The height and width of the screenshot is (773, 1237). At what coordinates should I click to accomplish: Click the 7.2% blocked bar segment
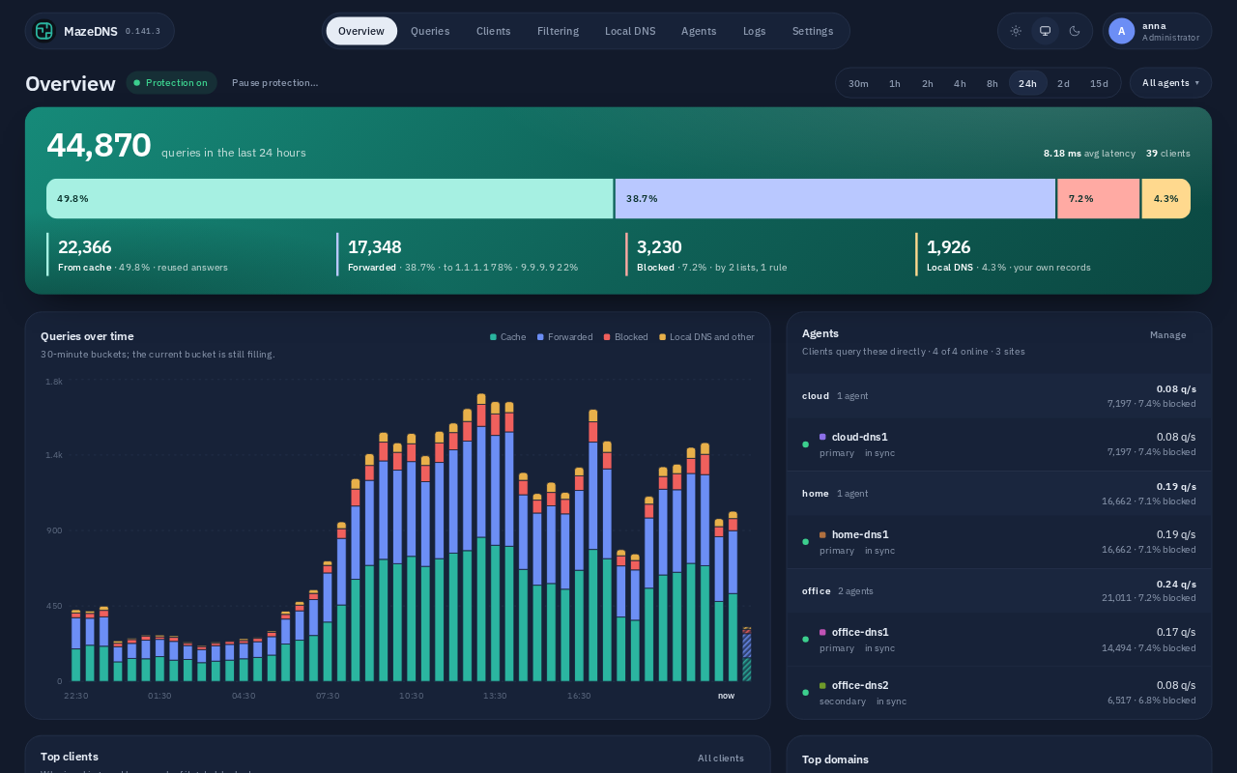tap(1099, 199)
